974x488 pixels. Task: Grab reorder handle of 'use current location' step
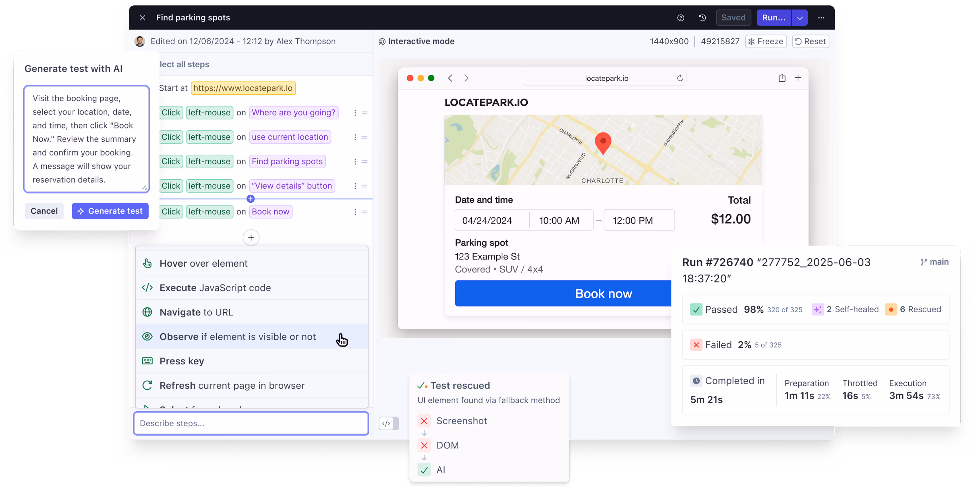coord(364,137)
